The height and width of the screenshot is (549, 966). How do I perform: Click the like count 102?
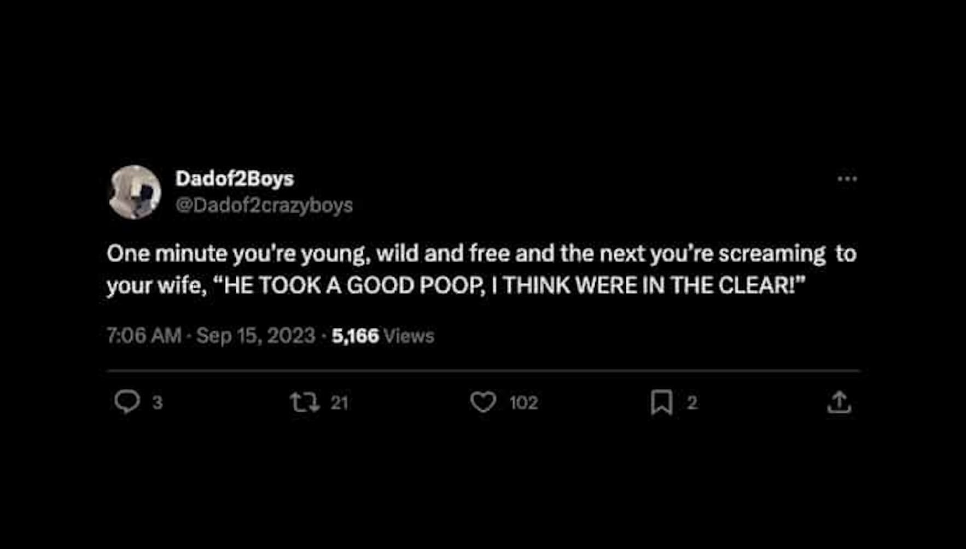click(523, 403)
